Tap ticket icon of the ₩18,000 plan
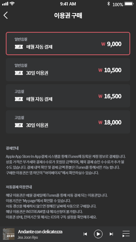Screen dimensions: 136x242 click(x=19, y=125)
